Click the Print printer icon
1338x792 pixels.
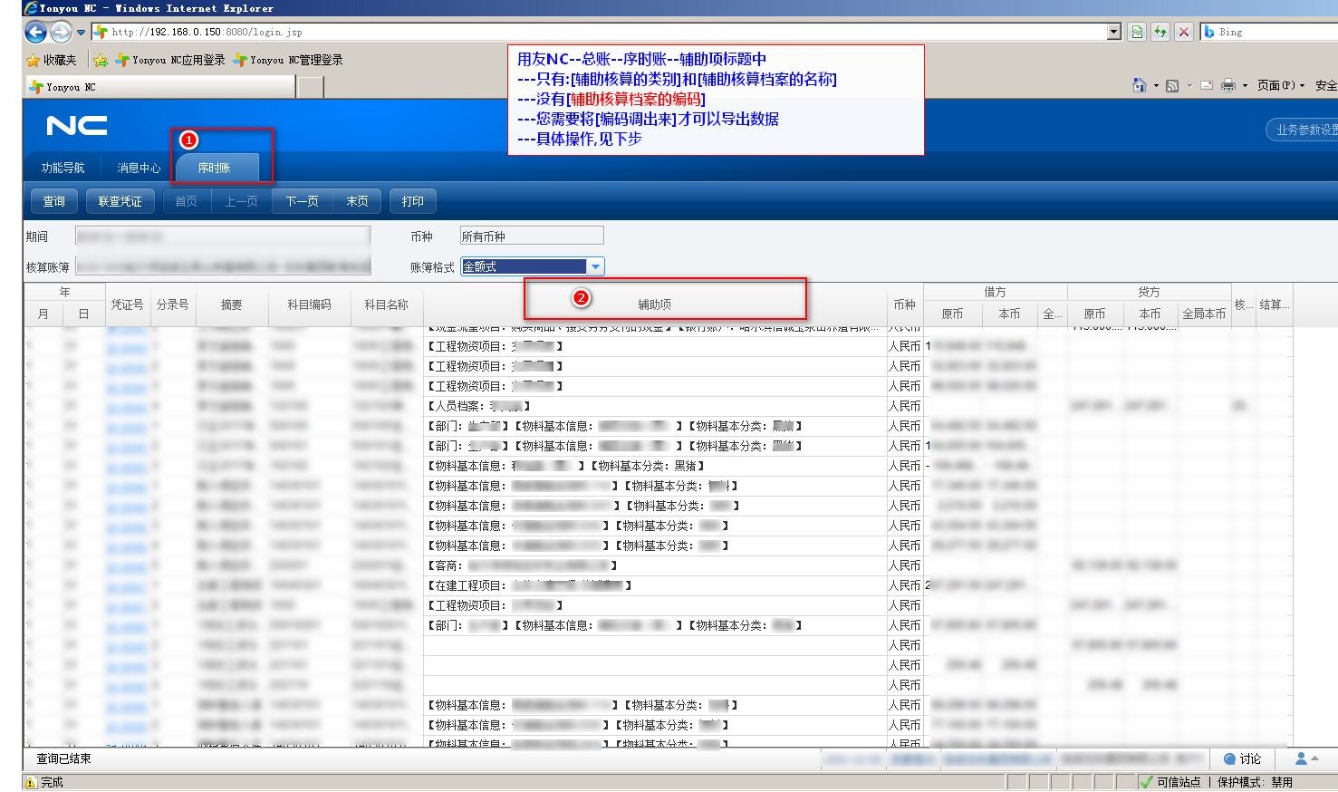point(1228,85)
